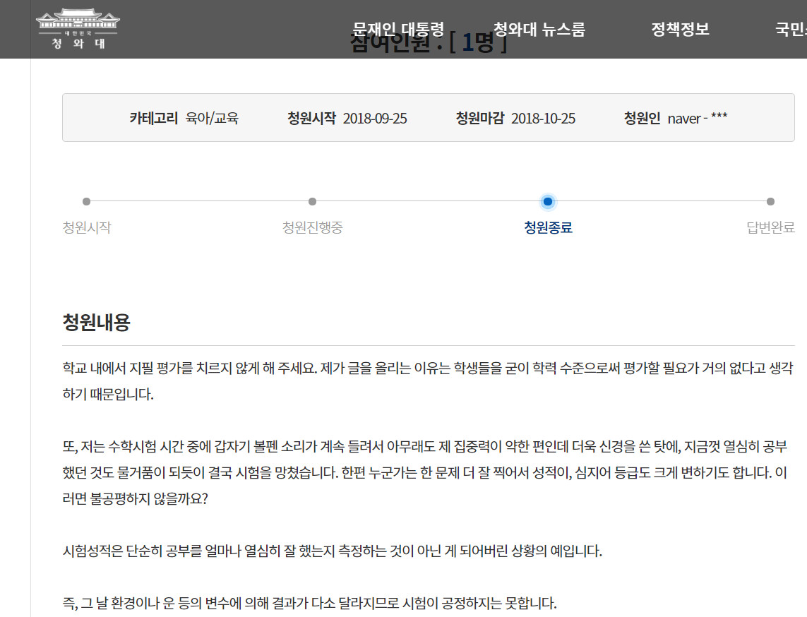Select the 청원진행중 step marker dot
Screen dimensions: 807x617
[x=311, y=201]
